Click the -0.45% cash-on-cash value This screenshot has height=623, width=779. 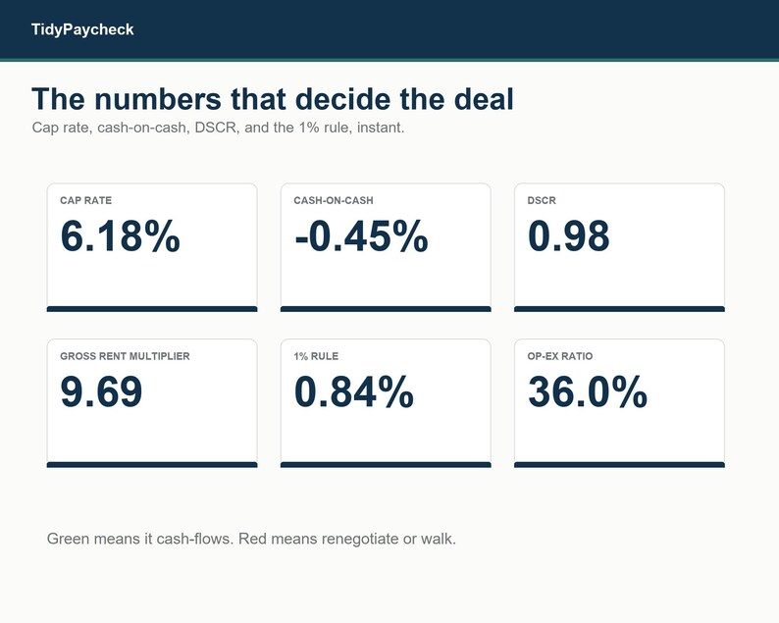coord(361,236)
